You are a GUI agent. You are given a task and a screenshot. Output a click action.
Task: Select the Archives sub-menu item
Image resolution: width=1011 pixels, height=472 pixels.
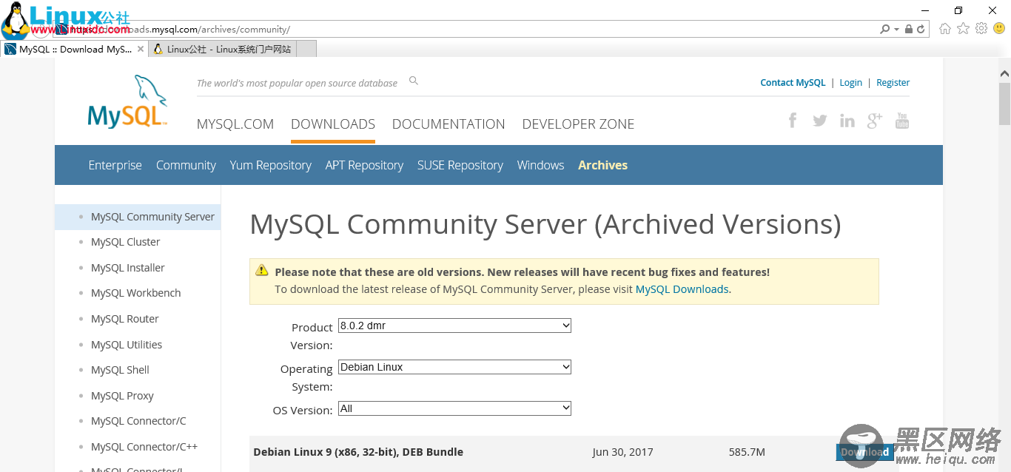tap(602, 165)
